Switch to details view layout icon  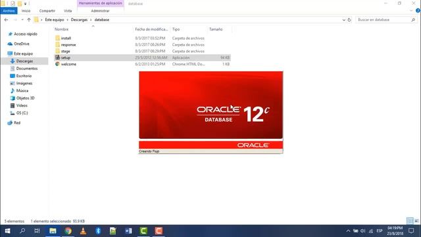[410, 221]
